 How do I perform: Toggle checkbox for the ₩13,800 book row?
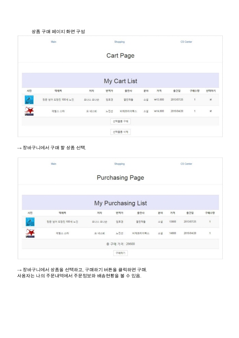coord(211,99)
